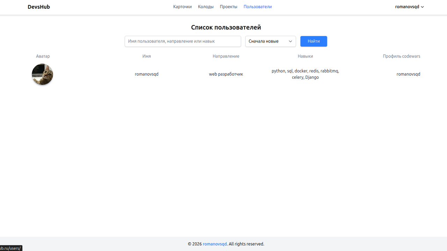Viewport: 447px width, 251px height.
Task: Open the romanovsqd account menu
Action: [x=407, y=7]
